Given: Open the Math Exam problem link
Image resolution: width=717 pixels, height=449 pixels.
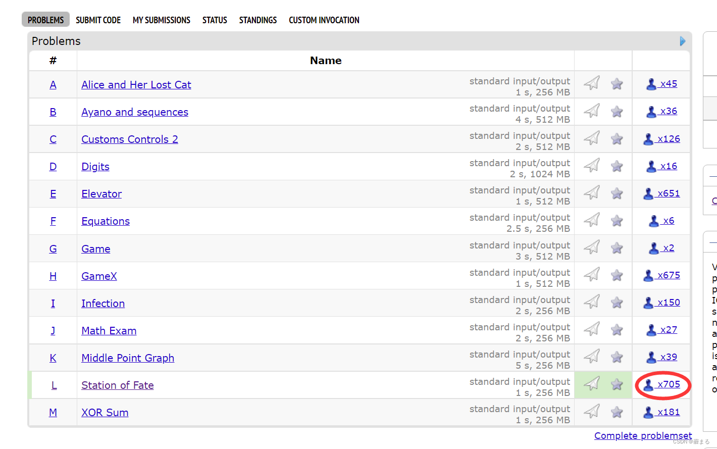Looking at the screenshot, I should tap(109, 331).
